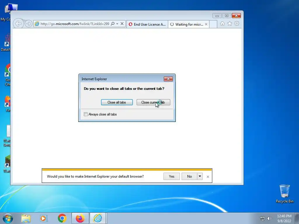
Task: Go to the Home page icon
Action: [x=222, y=24]
